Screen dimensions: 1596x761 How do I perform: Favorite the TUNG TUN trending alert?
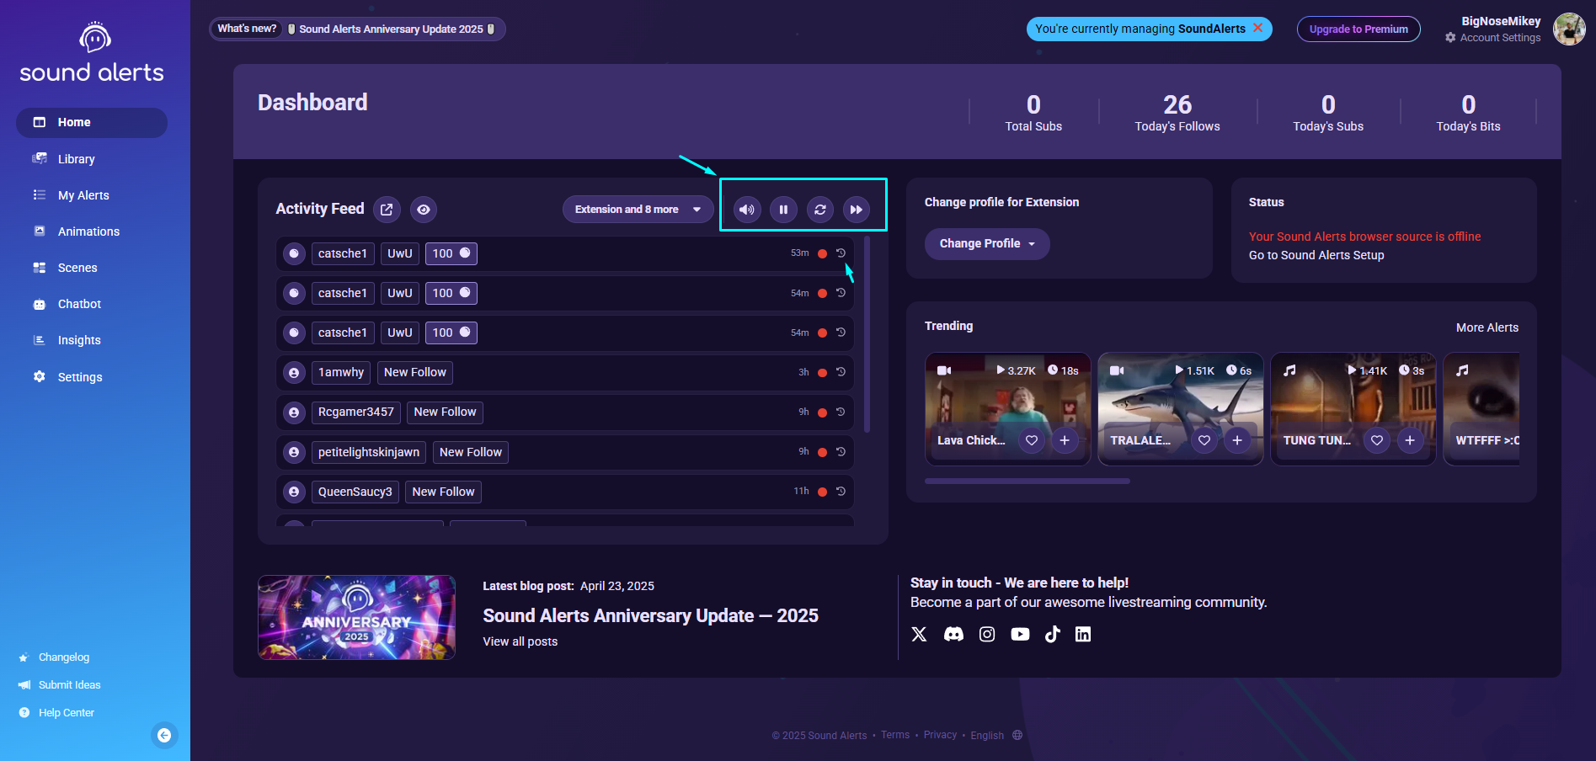pos(1377,440)
